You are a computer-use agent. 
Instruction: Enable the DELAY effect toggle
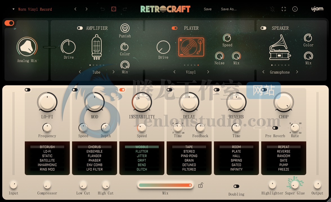[169, 90]
